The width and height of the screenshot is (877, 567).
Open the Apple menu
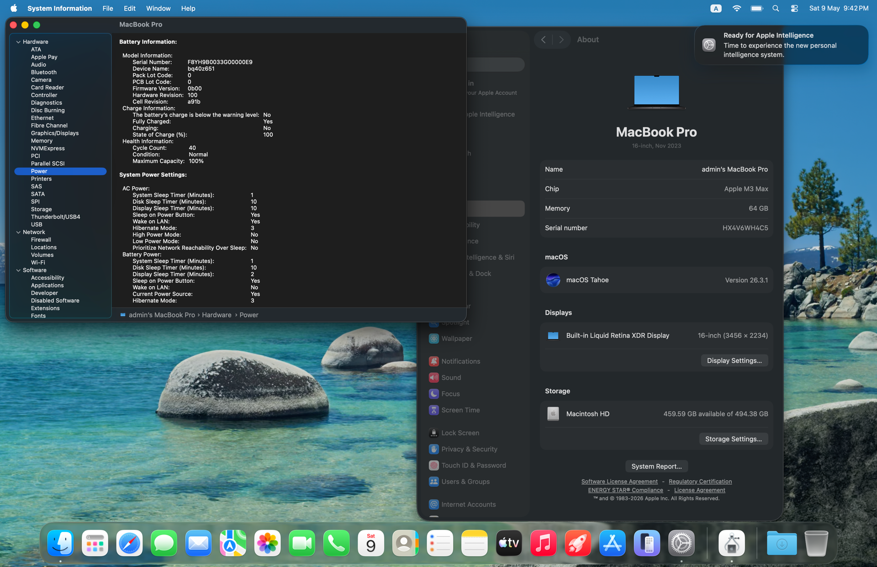14,8
